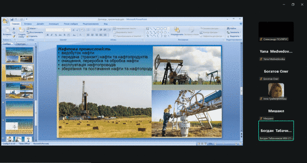This screenshot has height=163, width=307.
Task: Select Богдан Табачников participant tile
Action: [276, 131]
